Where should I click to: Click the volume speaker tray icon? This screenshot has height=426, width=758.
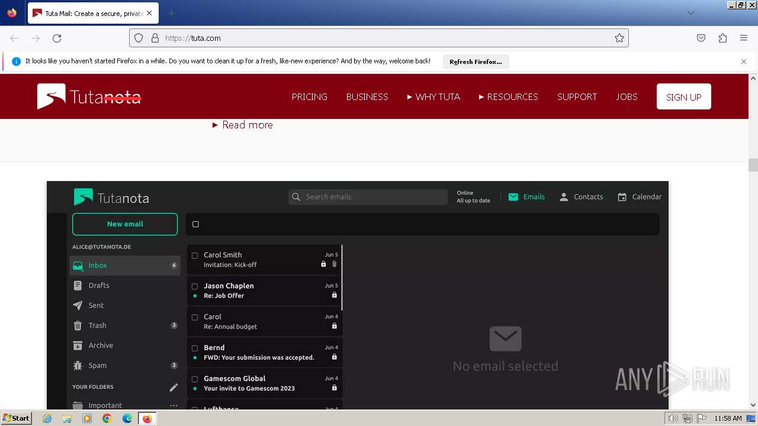673,418
